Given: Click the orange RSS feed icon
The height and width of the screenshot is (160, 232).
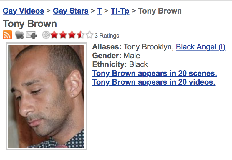Looking at the screenshot, I should [x=7, y=35].
